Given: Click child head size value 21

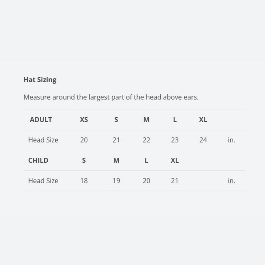Looking at the screenshot, I should pos(175,181).
